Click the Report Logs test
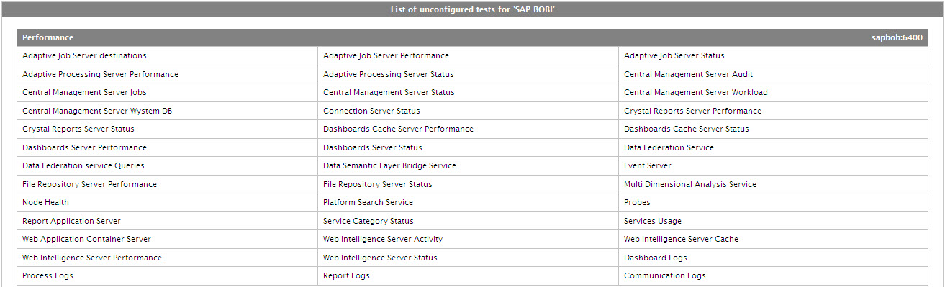The height and width of the screenshot is (287, 945). [x=346, y=275]
